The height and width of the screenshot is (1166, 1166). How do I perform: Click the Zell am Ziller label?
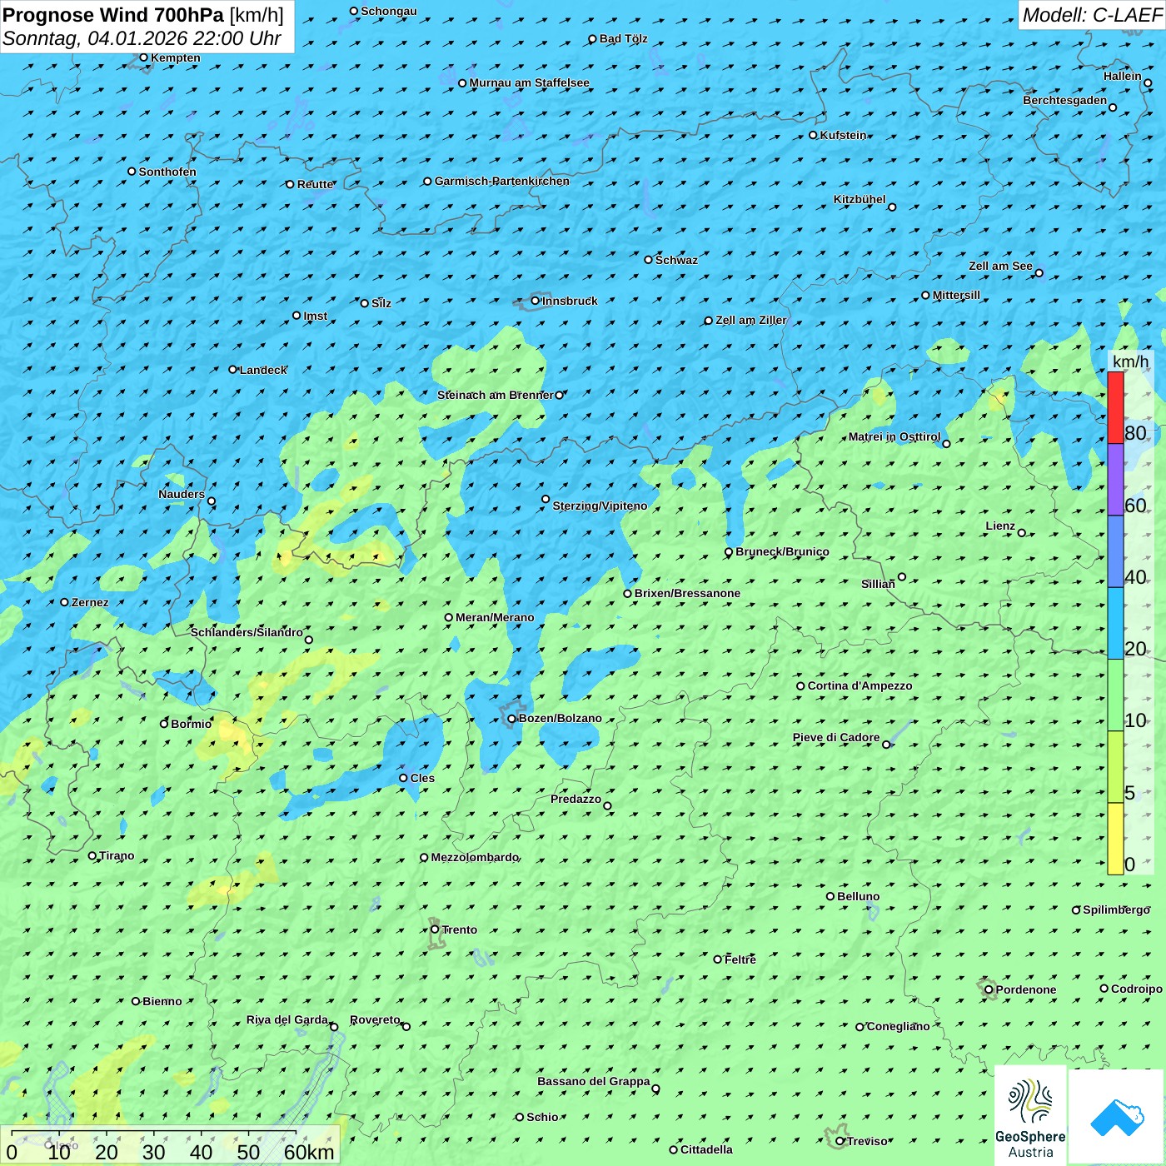click(x=751, y=320)
